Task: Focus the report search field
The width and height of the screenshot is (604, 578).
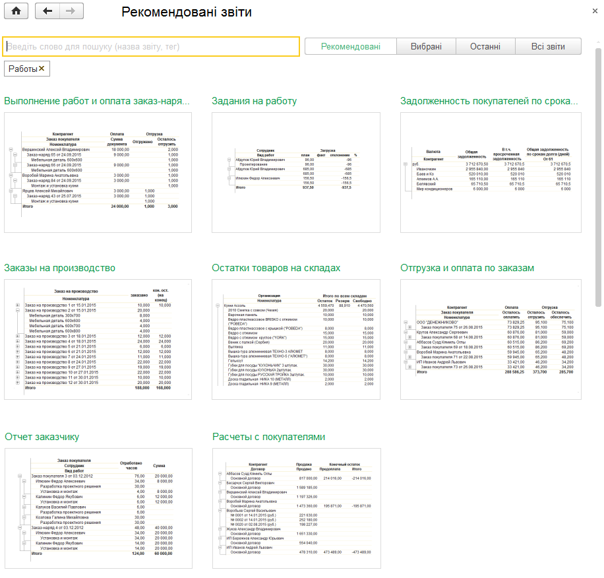Action: (x=151, y=47)
